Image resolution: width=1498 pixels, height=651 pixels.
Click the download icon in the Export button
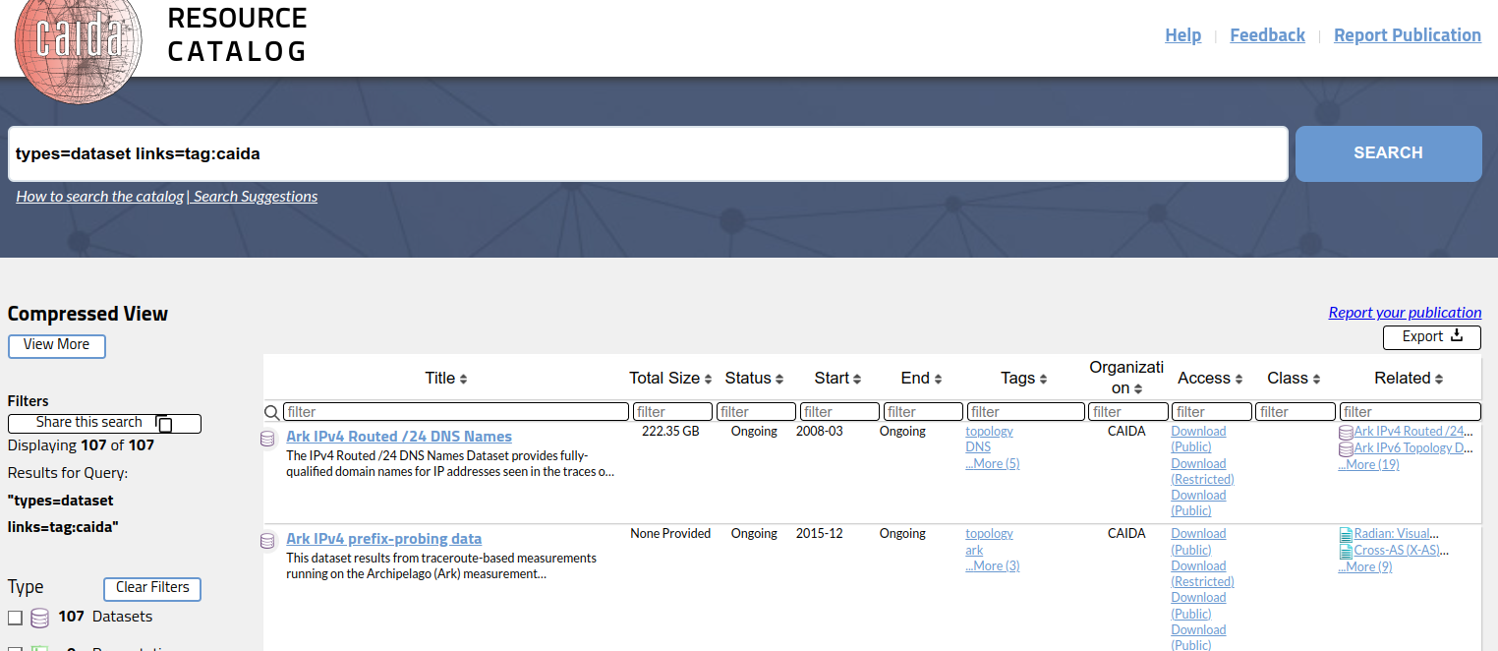click(1457, 336)
